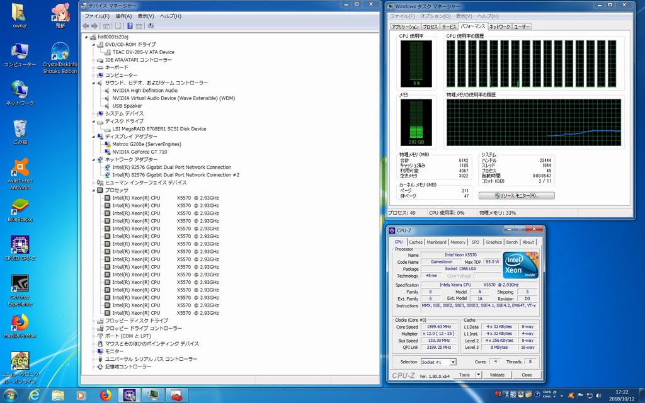Switch to CPU-Z taskbar button
The width and height of the screenshot is (645, 403).
click(x=130, y=395)
